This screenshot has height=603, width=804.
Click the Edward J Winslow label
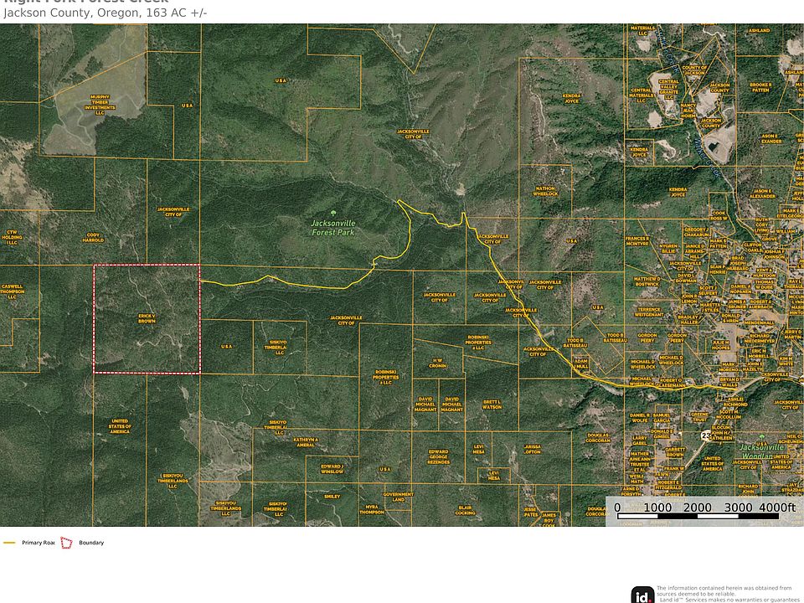click(332, 469)
